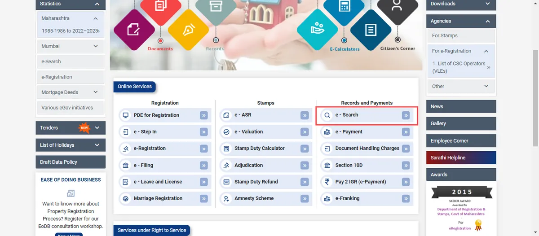Expand the Mumbai statistics item
This screenshot has height=236, width=539.
tap(96, 46)
